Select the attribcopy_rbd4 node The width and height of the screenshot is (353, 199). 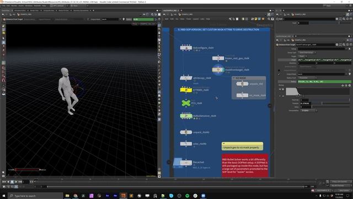click(186, 78)
